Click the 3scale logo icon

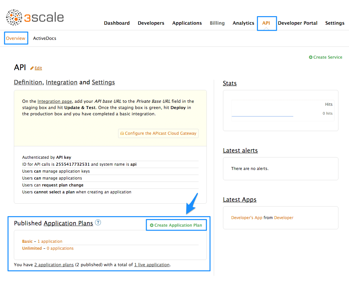(14, 17)
